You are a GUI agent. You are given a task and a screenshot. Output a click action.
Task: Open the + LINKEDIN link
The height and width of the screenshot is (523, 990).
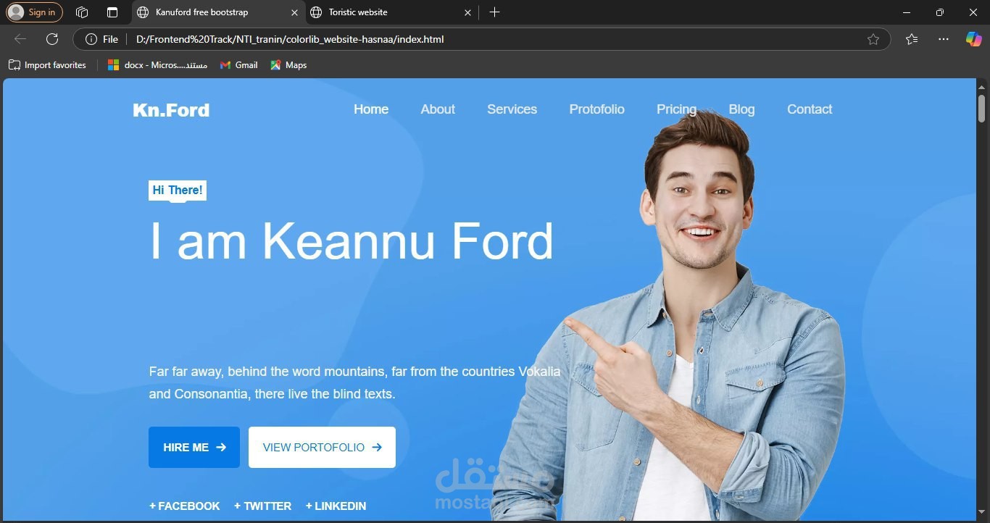click(x=336, y=506)
